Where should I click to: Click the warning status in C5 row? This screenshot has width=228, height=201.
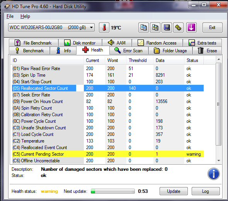tap(194, 154)
